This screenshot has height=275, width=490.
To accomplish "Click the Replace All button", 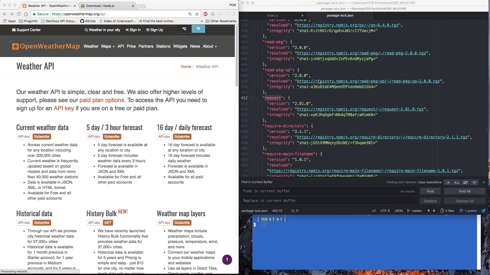I will click(464, 201).
